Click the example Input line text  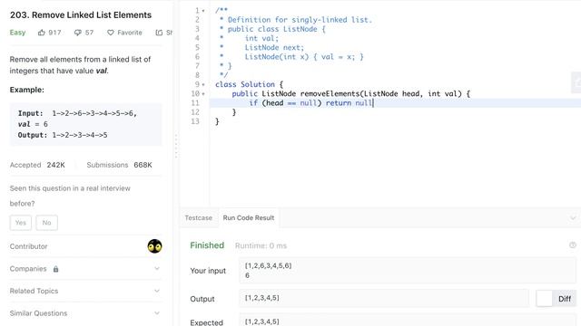point(77,113)
